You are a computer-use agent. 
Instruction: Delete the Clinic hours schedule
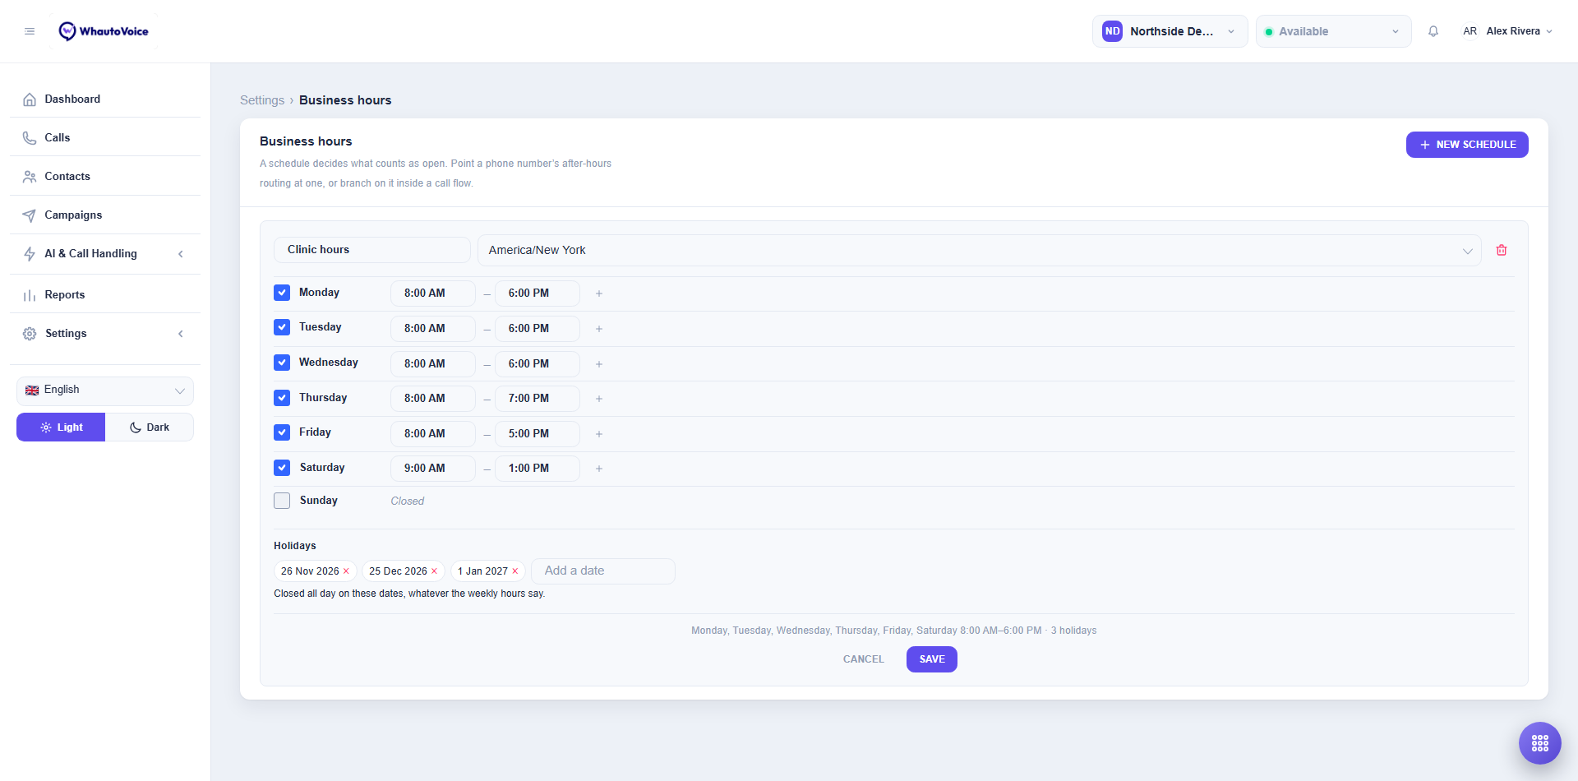[x=1502, y=250]
